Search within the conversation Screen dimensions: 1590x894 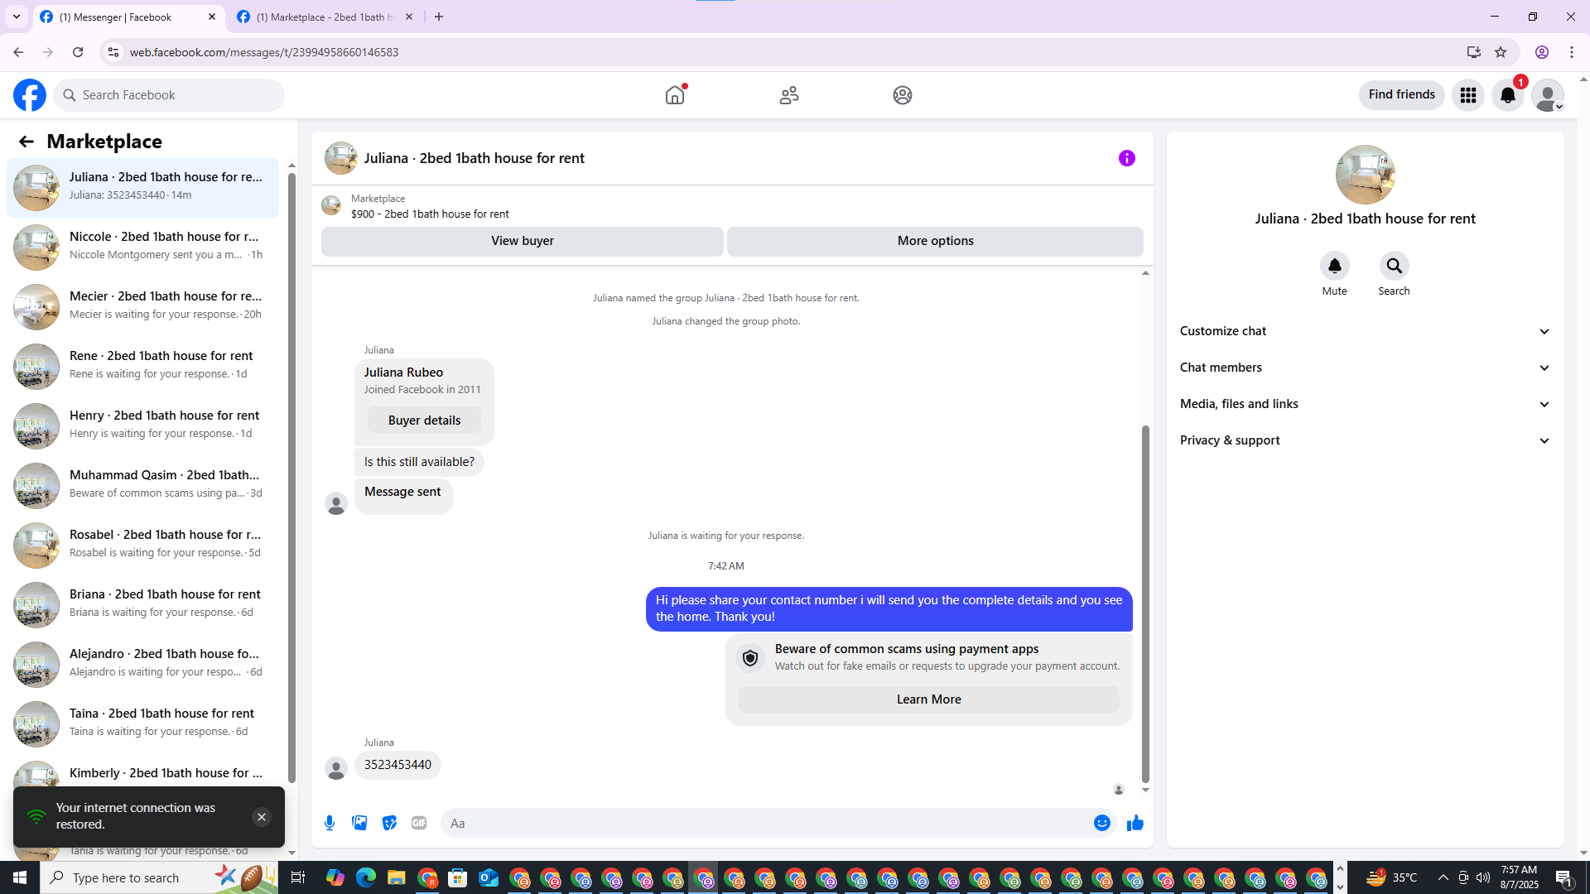(x=1395, y=266)
